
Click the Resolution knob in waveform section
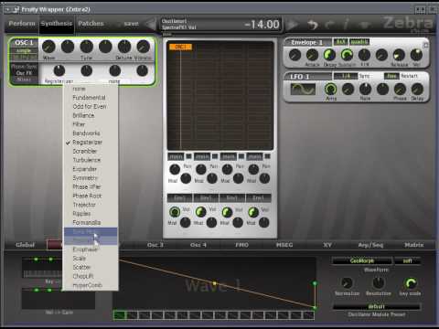(379, 283)
